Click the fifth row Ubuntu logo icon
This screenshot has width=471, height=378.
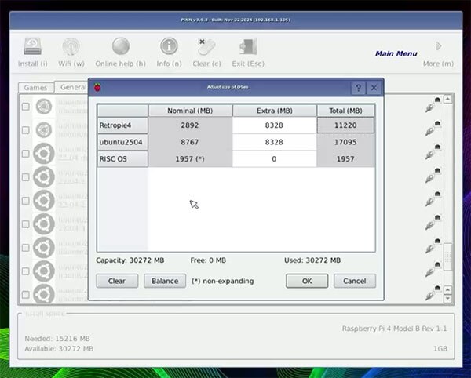coord(44,201)
